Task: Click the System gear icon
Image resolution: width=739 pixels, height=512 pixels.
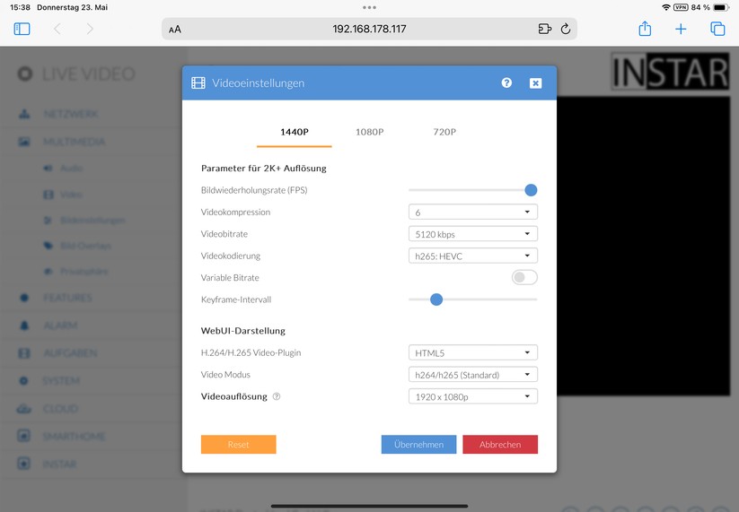Action: click(x=24, y=381)
